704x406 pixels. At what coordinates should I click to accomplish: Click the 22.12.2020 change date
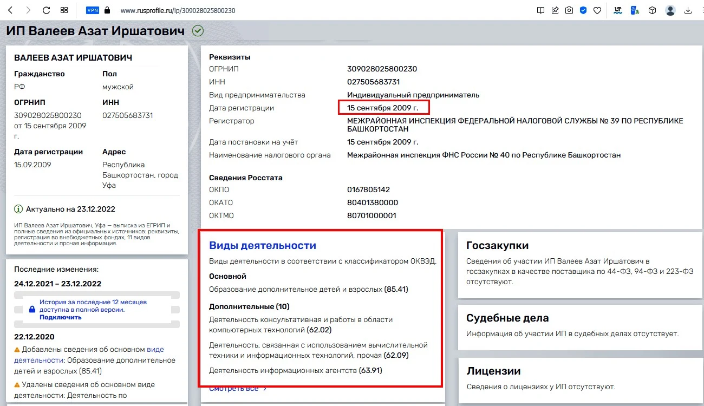click(35, 337)
